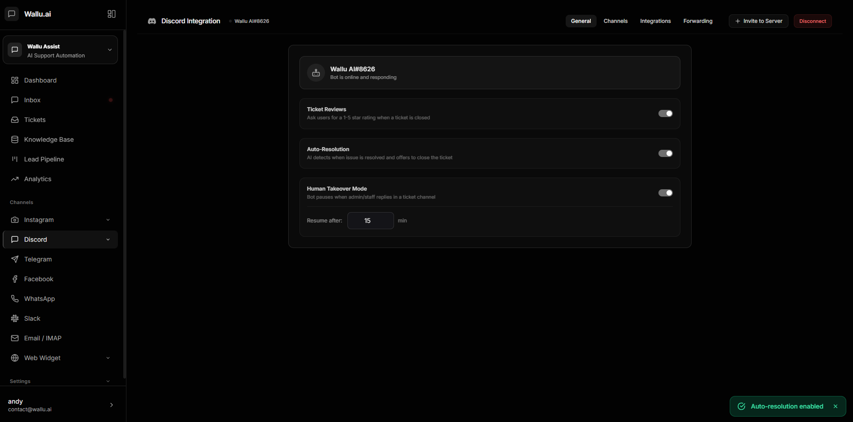Dismiss the Auto-resolution enabled toast

tap(836, 406)
